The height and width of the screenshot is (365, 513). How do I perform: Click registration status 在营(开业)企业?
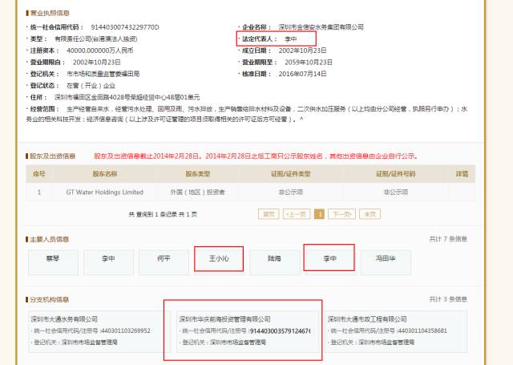(91, 86)
